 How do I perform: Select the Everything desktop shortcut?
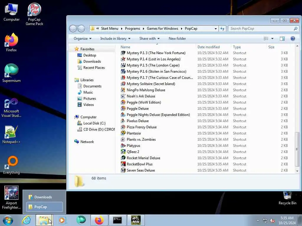(x=12, y=165)
